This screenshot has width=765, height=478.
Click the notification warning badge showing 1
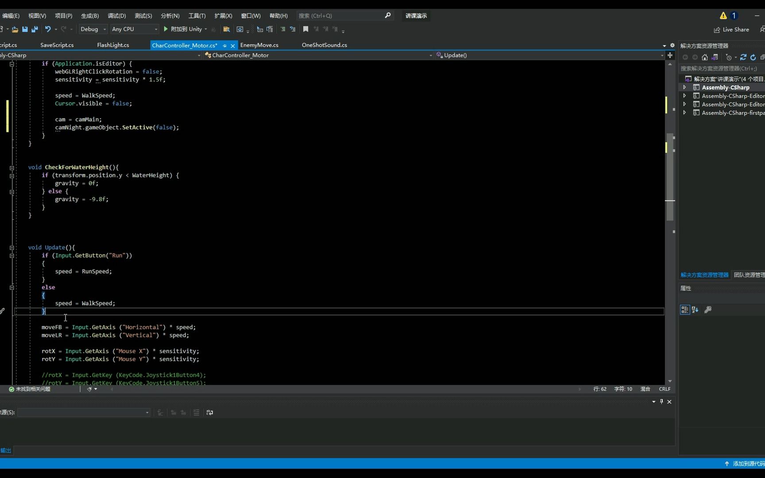(x=727, y=15)
